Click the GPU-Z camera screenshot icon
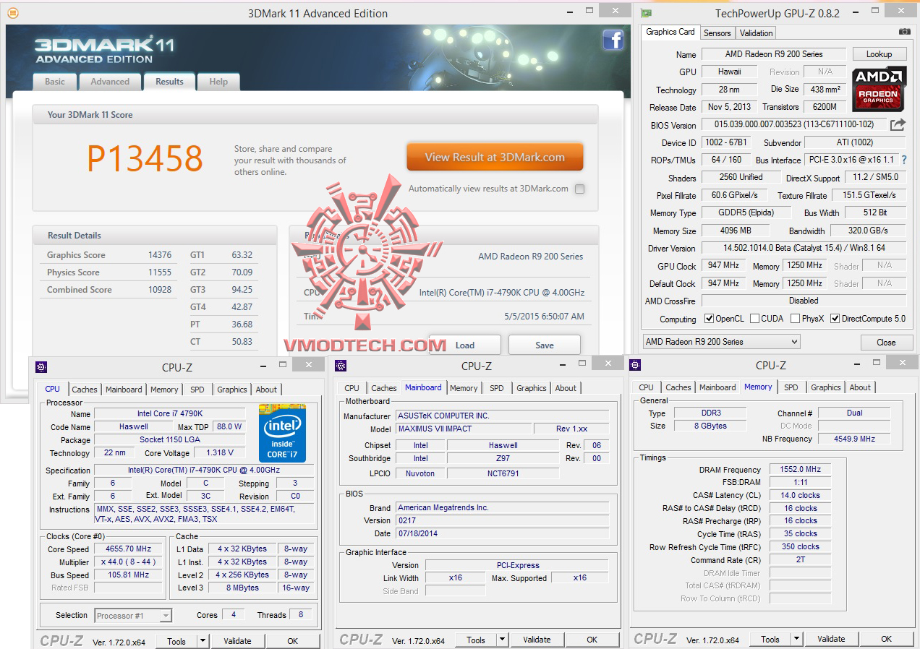 (x=904, y=32)
